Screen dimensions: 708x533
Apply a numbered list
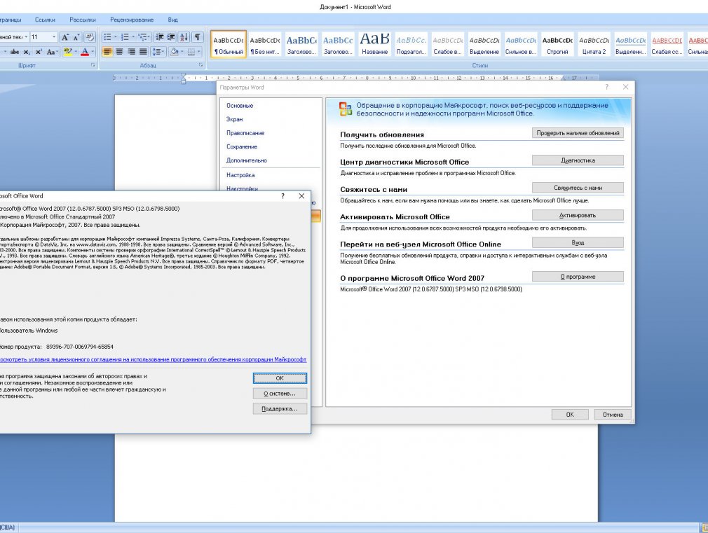[x=125, y=37]
